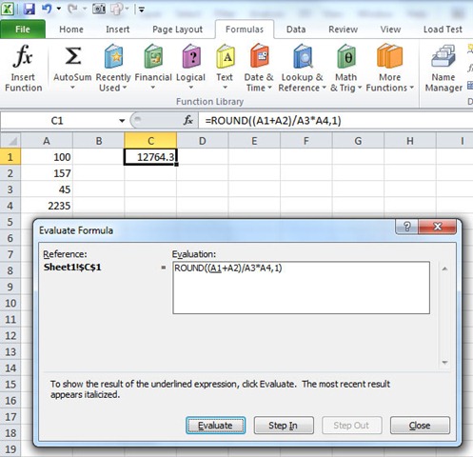Switch to the Page Layout tab

click(x=177, y=30)
